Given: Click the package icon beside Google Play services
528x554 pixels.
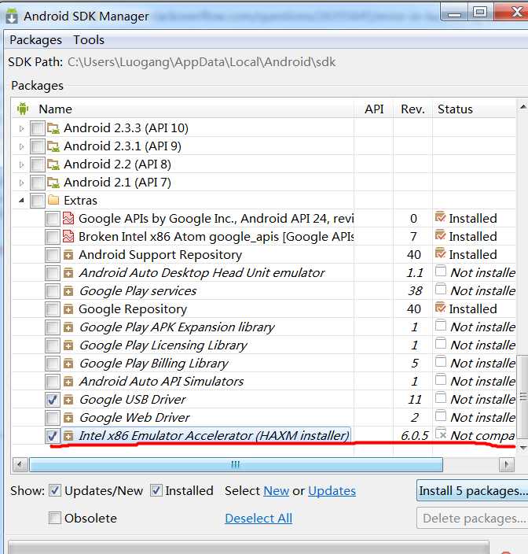Looking at the screenshot, I should tap(68, 291).
